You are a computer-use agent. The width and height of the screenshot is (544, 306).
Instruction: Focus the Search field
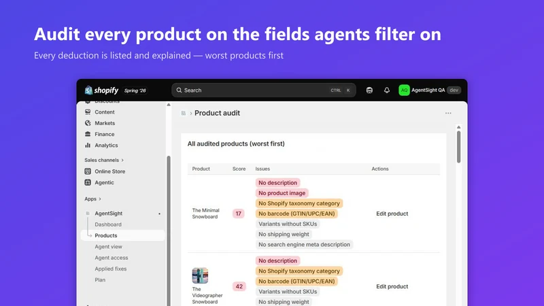(264, 90)
